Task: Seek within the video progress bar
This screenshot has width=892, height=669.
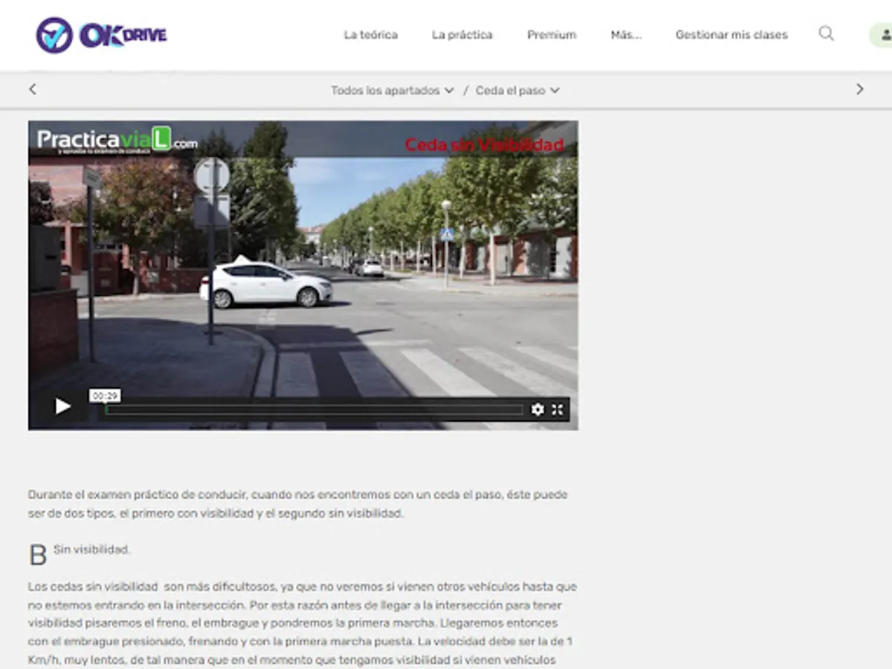Action: [x=314, y=410]
